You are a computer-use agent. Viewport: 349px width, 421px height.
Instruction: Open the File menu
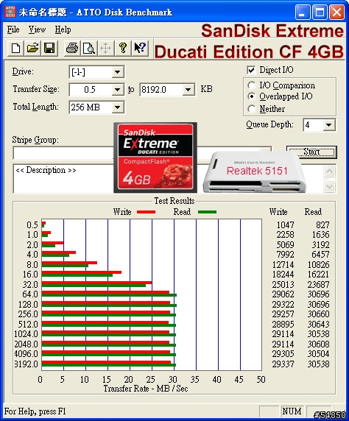pyautogui.click(x=13, y=29)
